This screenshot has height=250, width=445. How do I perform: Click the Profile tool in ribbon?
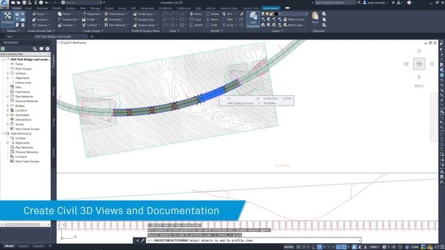click(89, 19)
